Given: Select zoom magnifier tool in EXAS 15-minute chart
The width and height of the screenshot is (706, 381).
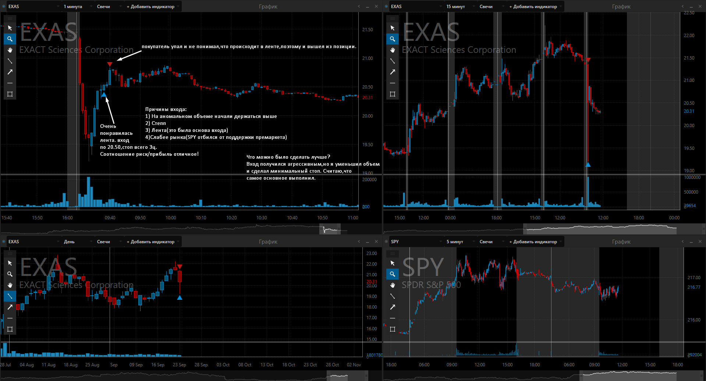Looking at the screenshot, I should (x=393, y=39).
